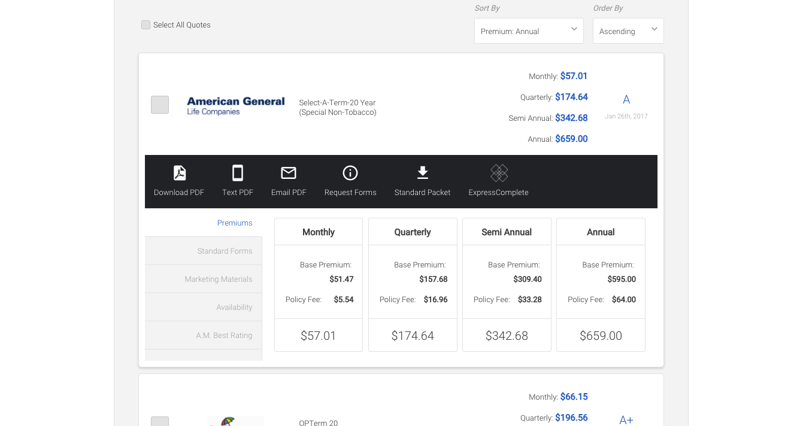Image resolution: width=803 pixels, height=426 pixels.
Task: Click the Jan 26th, 2017 rating date
Action: click(626, 116)
